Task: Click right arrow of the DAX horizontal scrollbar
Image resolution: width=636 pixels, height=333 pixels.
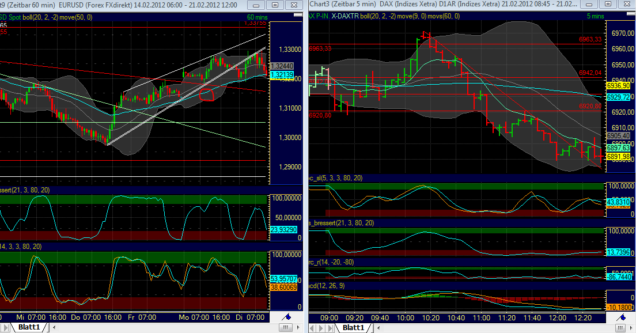Action: [633, 327]
